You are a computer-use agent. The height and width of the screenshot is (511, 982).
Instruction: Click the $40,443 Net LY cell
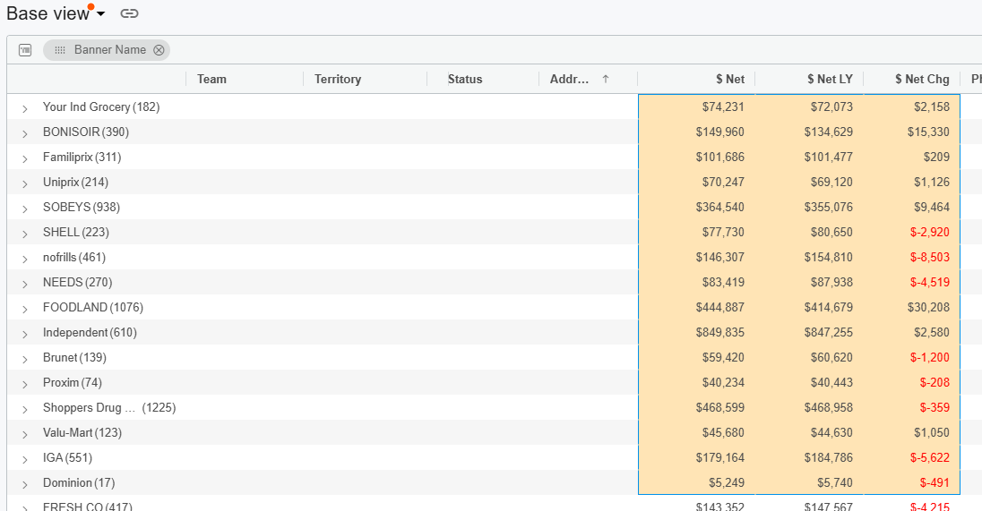click(x=809, y=382)
